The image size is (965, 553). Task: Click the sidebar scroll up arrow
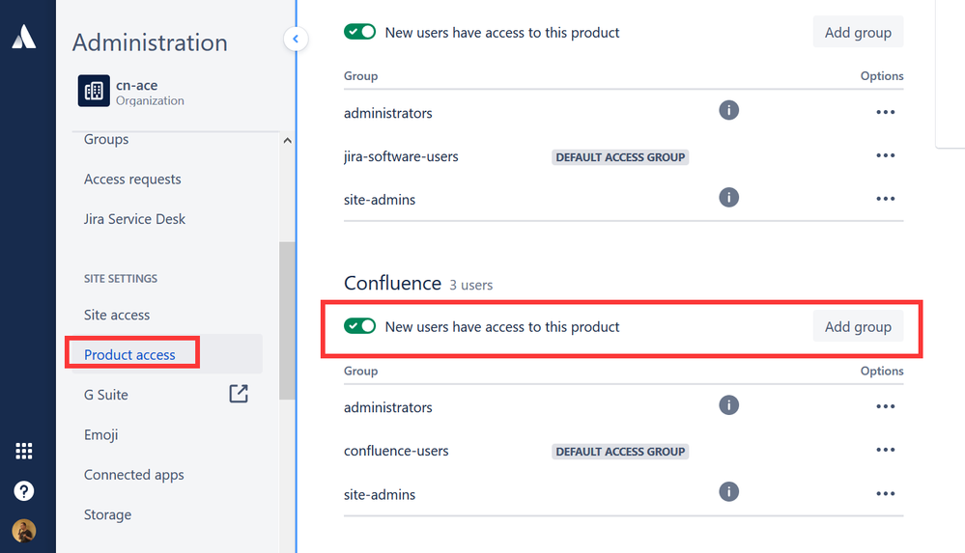pos(287,141)
